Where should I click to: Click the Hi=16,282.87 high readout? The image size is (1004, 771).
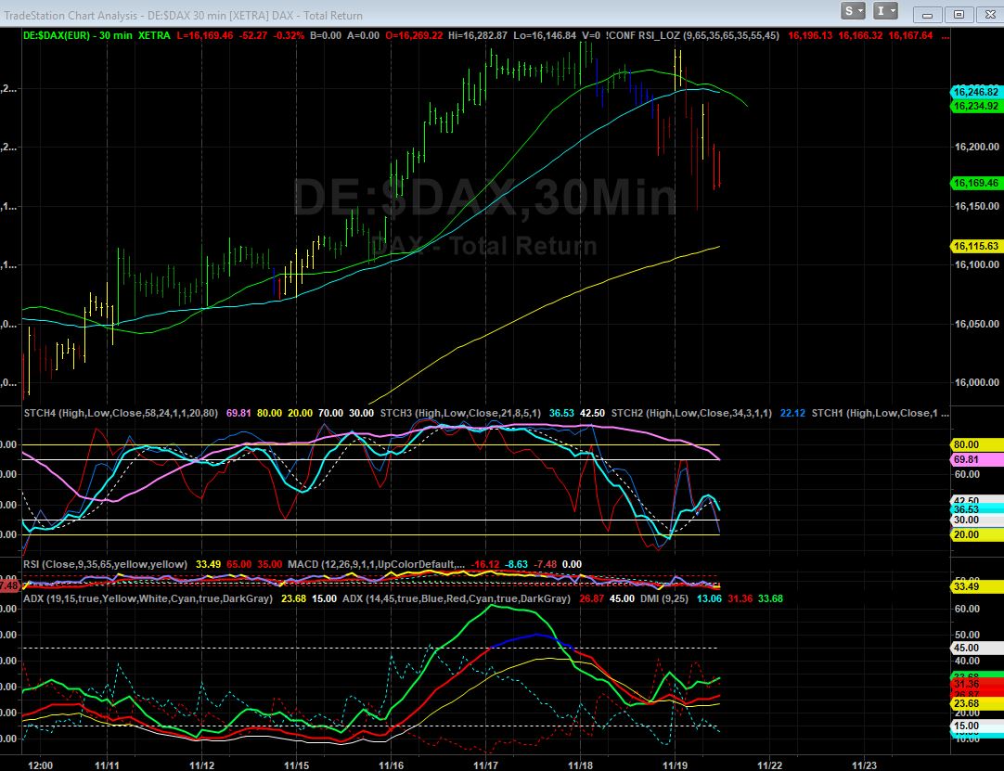click(x=478, y=36)
